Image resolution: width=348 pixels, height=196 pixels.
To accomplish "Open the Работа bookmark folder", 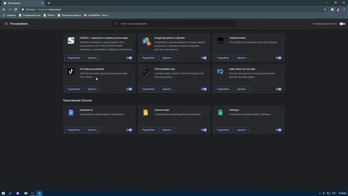I will (49, 15).
